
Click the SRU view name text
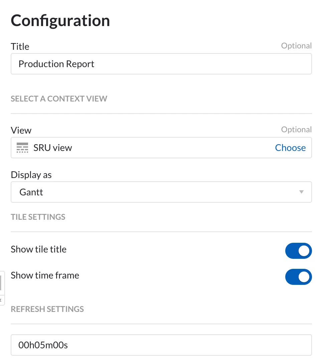pos(53,148)
